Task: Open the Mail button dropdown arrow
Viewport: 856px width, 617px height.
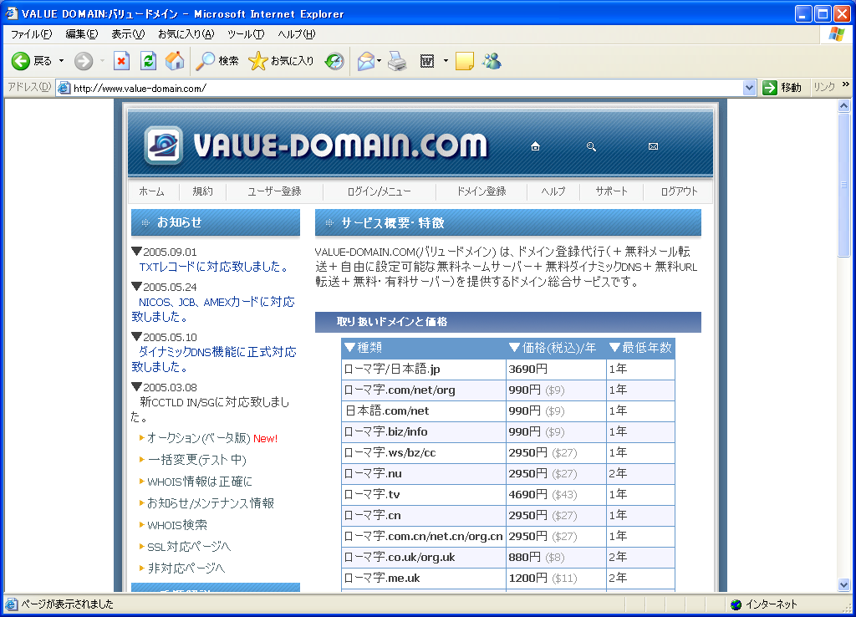Action: tap(380, 61)
